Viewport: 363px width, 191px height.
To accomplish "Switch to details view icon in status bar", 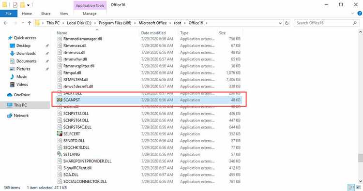I will tap(351, 188).
